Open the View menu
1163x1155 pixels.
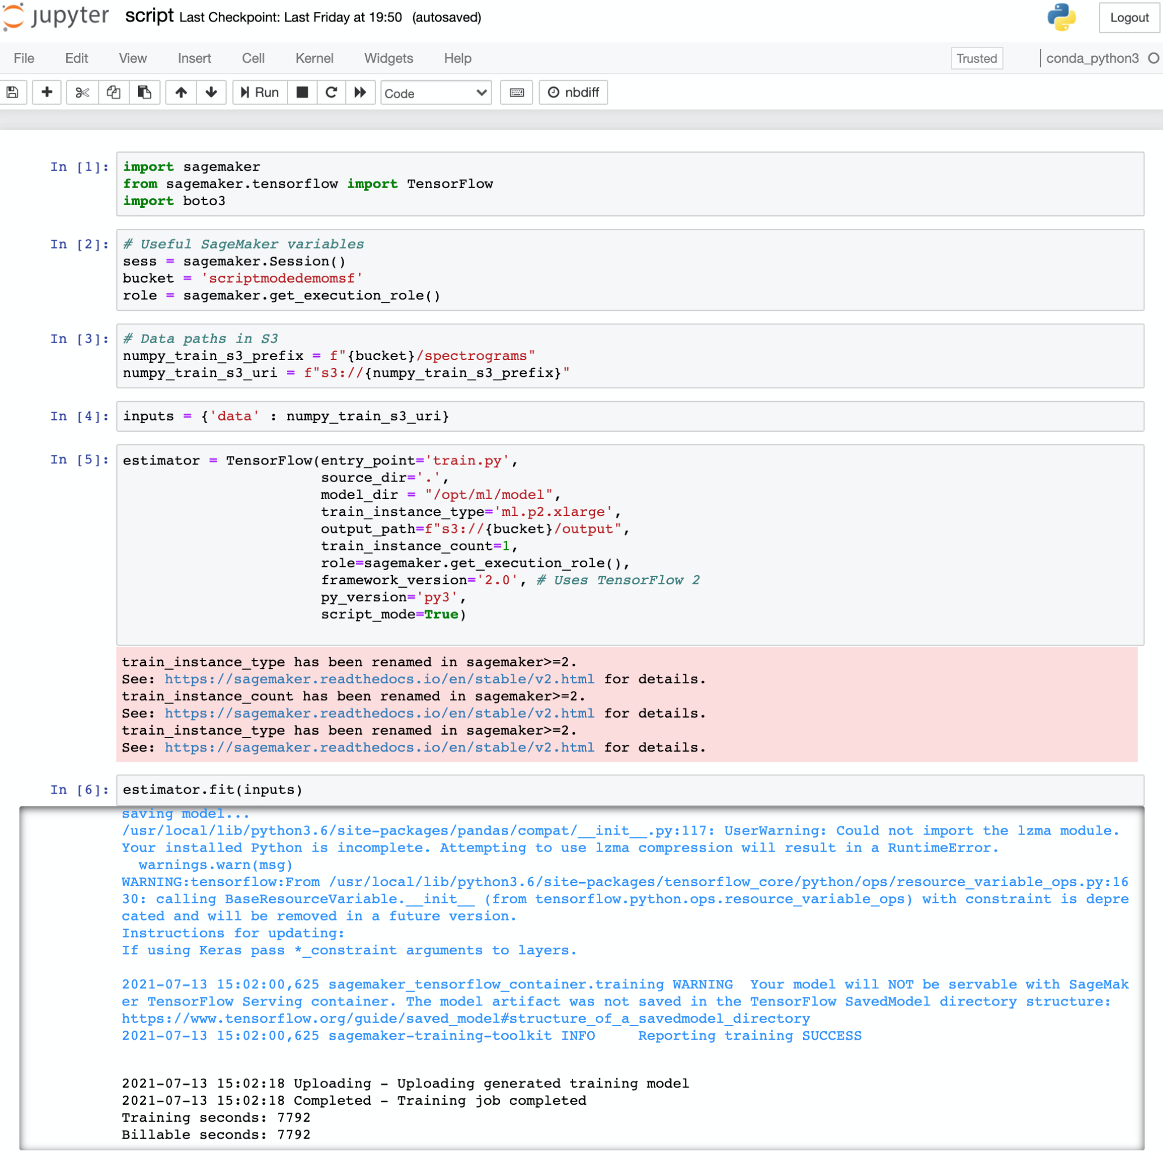click(132, 58)
